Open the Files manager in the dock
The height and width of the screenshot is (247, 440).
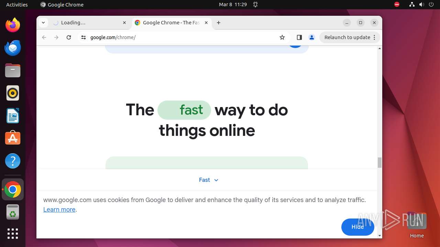click(x=13, y=70)
